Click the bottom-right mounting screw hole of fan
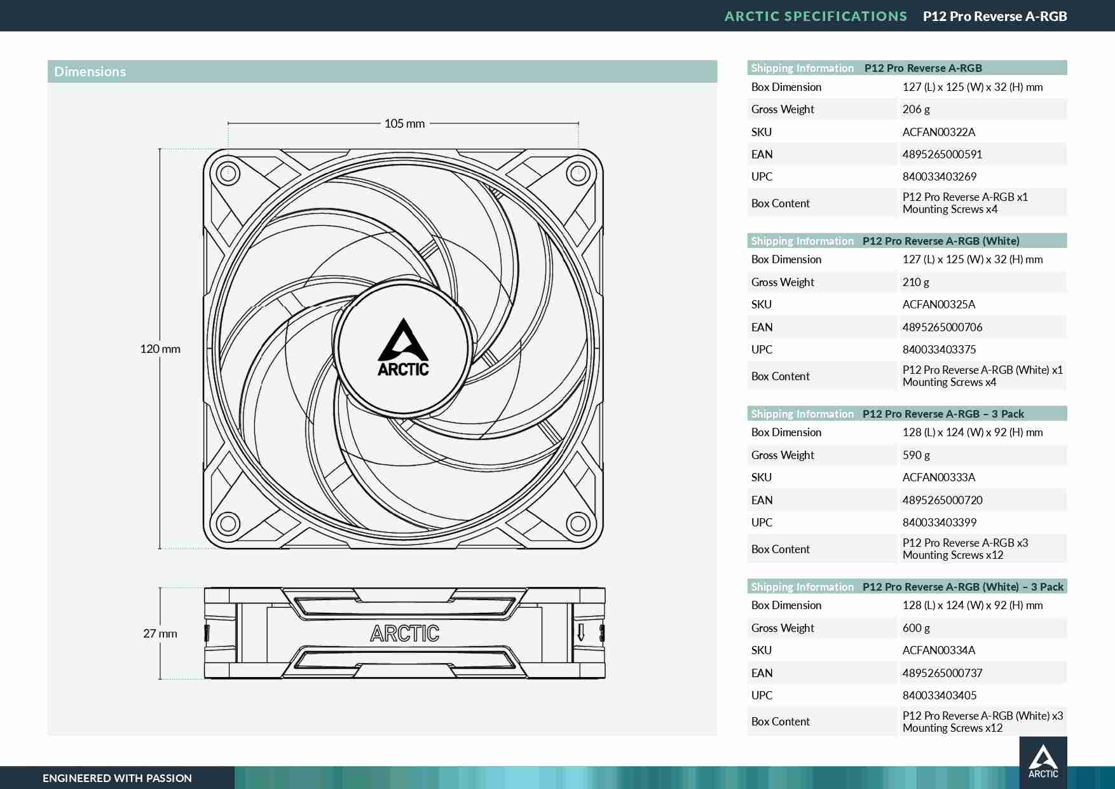1115x789 pixels. (x=578, y=524)
